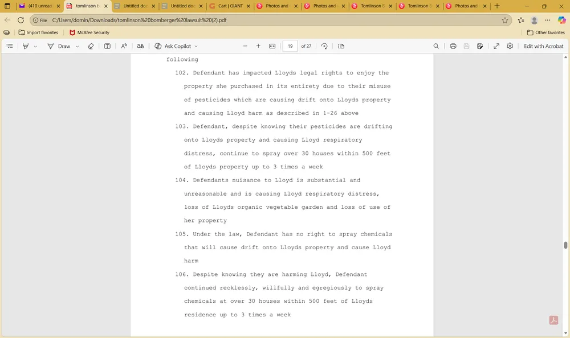Toggle page view layout
Screen dimensions: 570x338
coord(341,46)
